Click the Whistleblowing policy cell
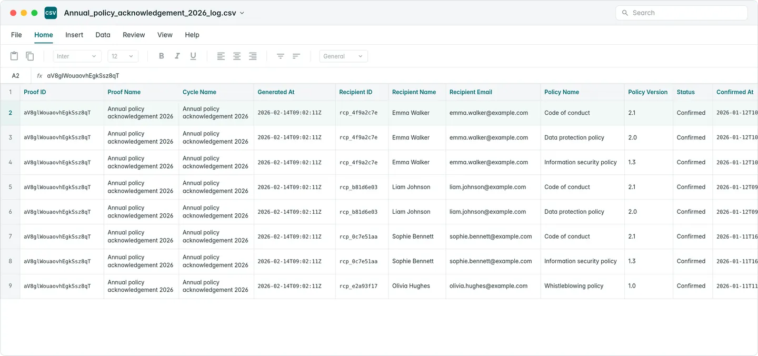This screenshot has height=356, width=758. (x=583, y=286)
